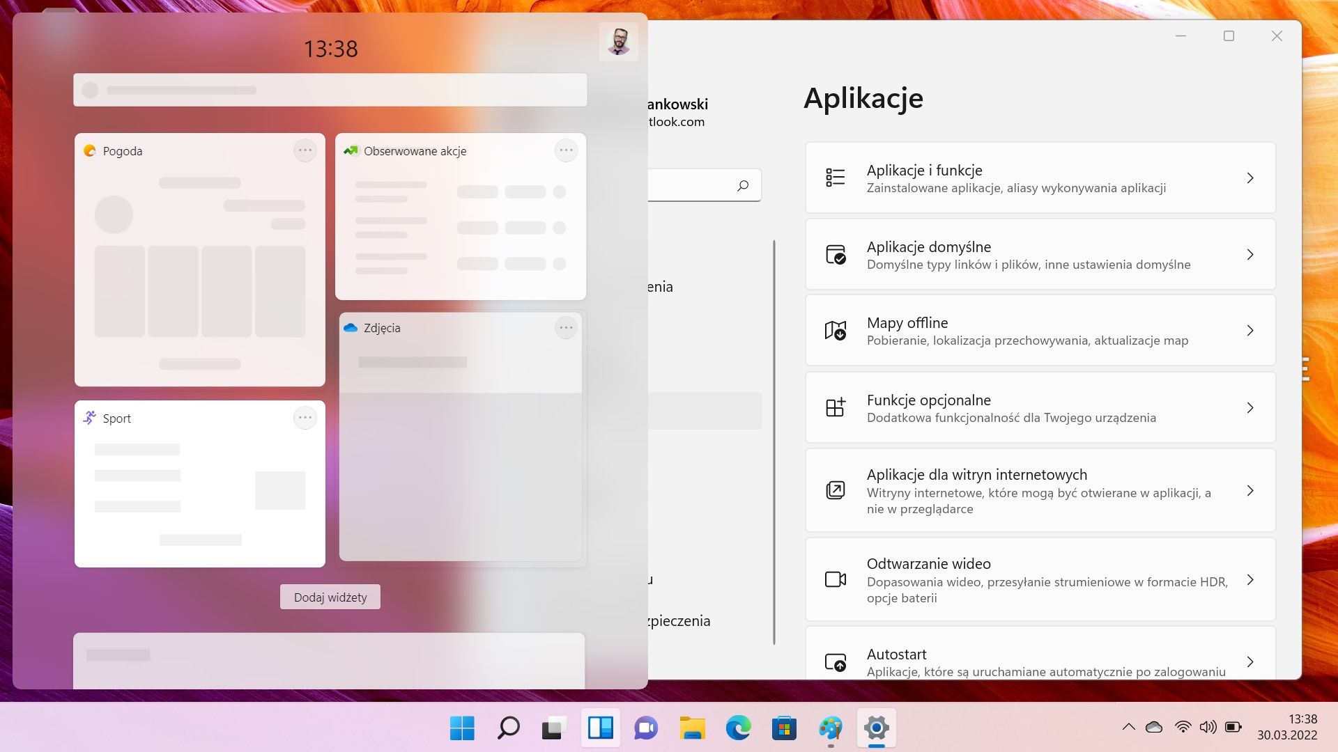Click the Obserwowane akcje stocks icon
The height and width of the screenshot is (752, 1338).
tap(351, 150)
